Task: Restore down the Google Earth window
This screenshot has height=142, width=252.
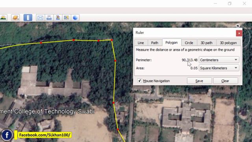Action: click(230, 4)
